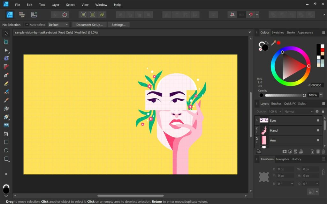Expand the Eyes layer group

tap(256, 120)
